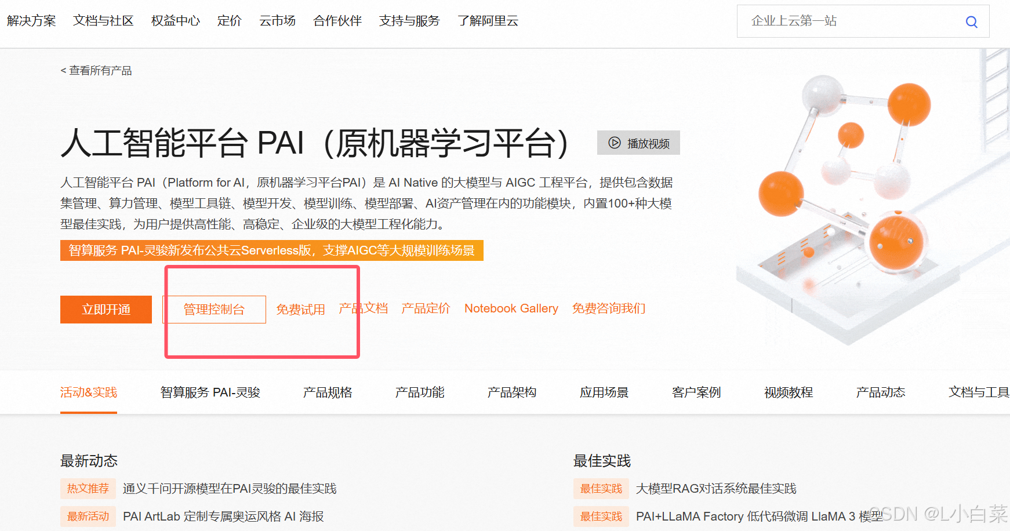Go back via 查看所有产品 link
The height and width of the screenshot is (531, 1010).
click(96, 71)
